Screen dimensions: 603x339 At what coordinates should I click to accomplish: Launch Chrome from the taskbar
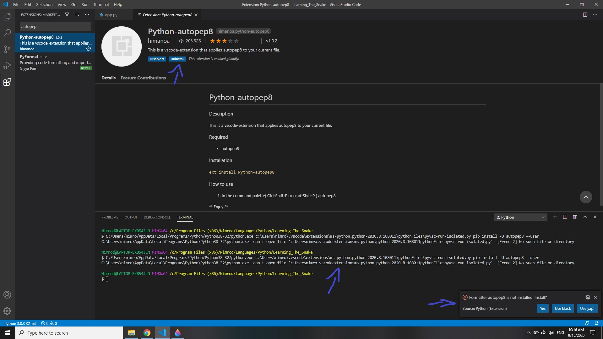tap(147, 332)
